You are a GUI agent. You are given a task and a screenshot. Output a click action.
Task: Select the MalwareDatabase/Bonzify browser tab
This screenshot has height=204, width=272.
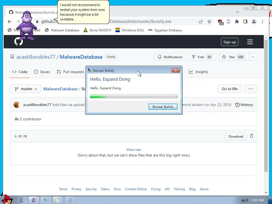click(33, 12)
